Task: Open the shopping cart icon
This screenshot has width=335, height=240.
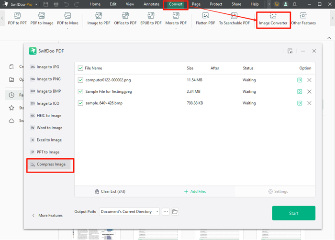Action: tap(277, 4)
